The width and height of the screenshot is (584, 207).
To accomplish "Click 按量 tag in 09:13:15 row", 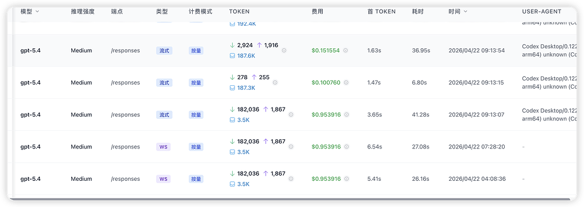I will pyautogui.click(x=196, y=82).
